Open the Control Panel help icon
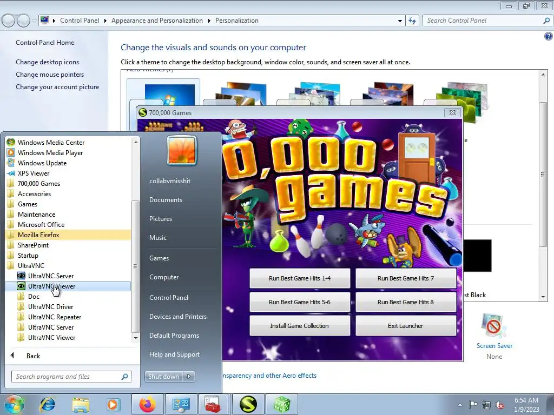 pyautogui.click(x=548, y=36)
